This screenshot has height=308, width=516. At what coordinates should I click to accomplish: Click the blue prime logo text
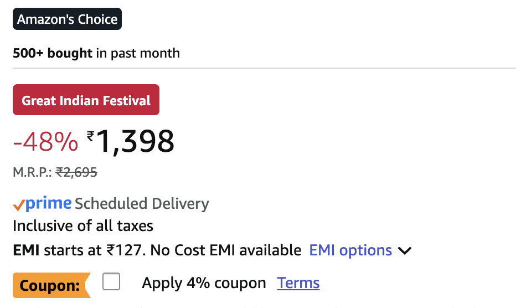click(49, 204)
